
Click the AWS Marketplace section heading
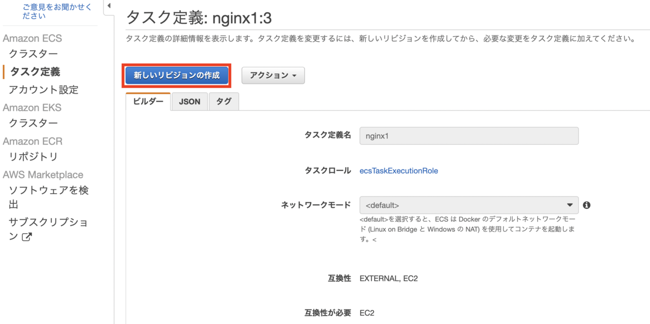click(x=43, y=175)
